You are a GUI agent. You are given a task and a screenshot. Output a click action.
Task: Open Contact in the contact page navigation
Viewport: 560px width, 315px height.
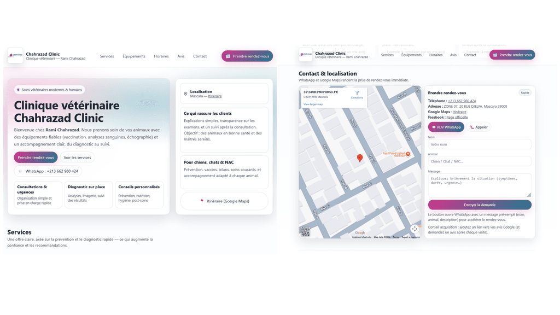[x=470, y=55]
